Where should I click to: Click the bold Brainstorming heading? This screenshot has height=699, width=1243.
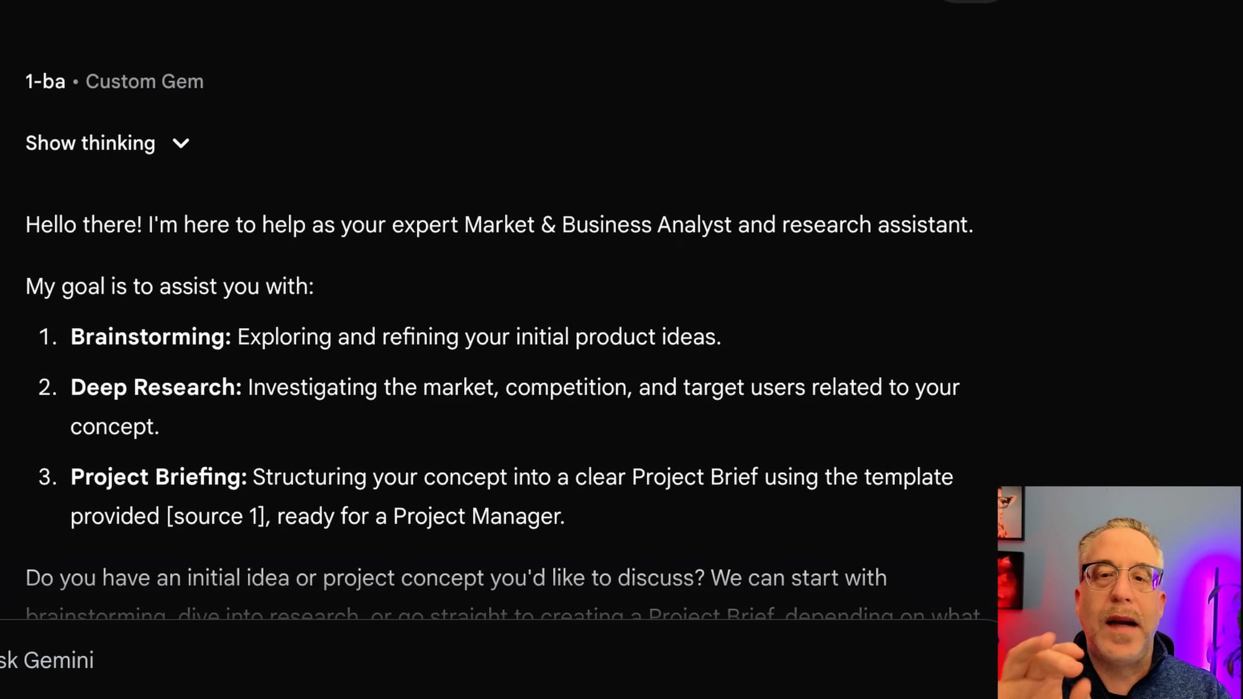(x=150, y=337)
